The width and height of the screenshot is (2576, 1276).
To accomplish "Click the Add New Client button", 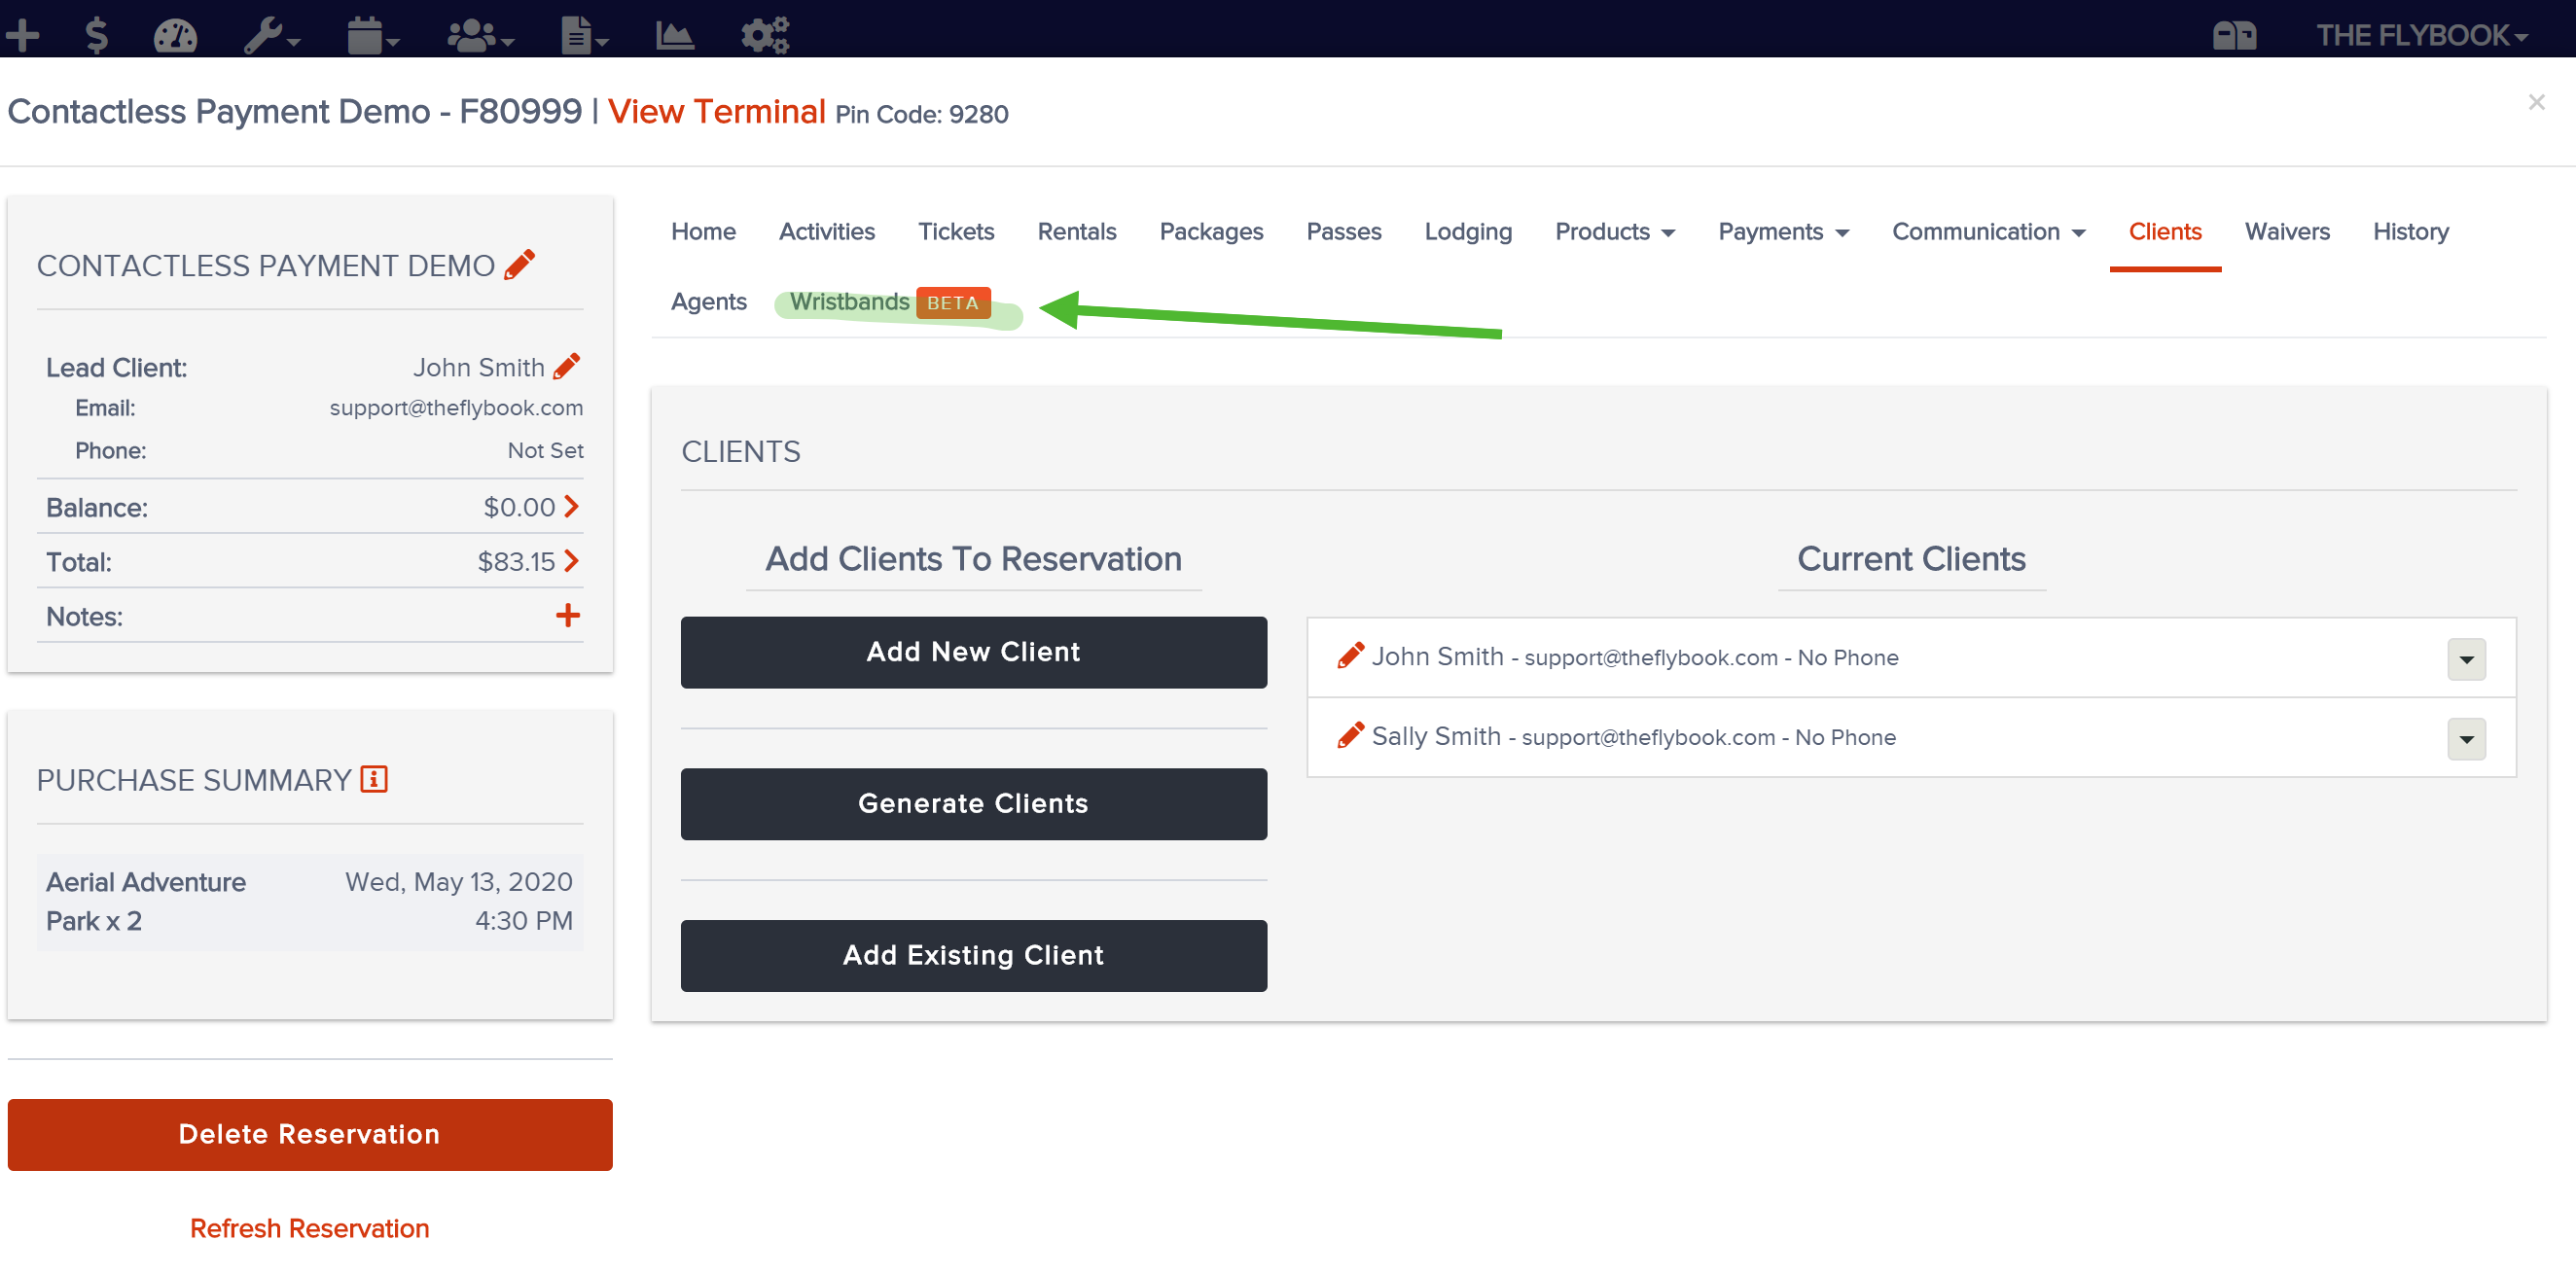I will [973, 652].
